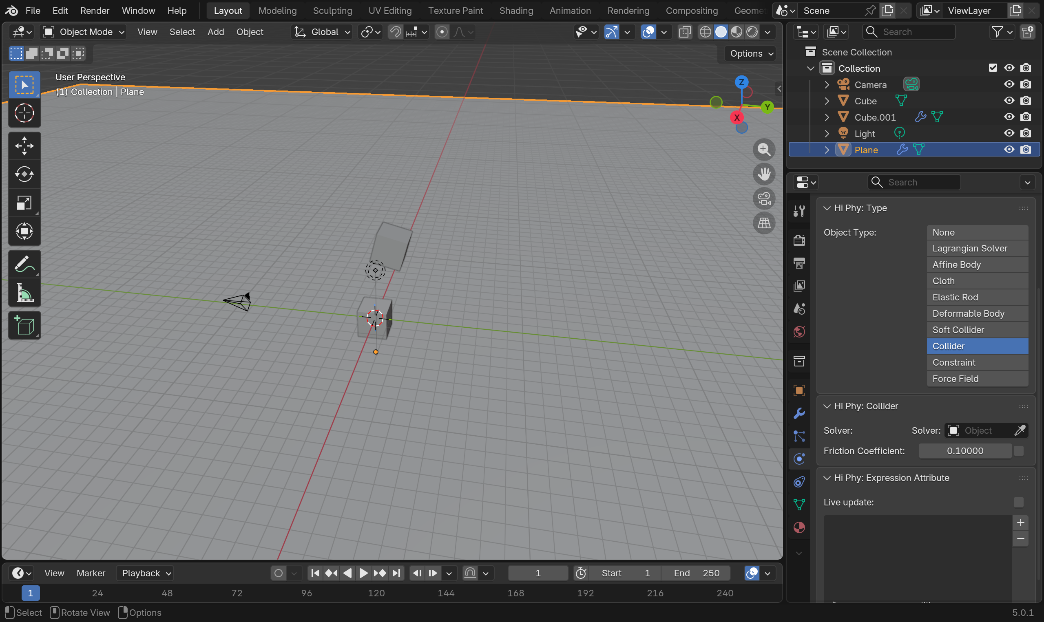Switch to the Shading workspace tab
Screen dimensions: 1044x622
point(516,11)
